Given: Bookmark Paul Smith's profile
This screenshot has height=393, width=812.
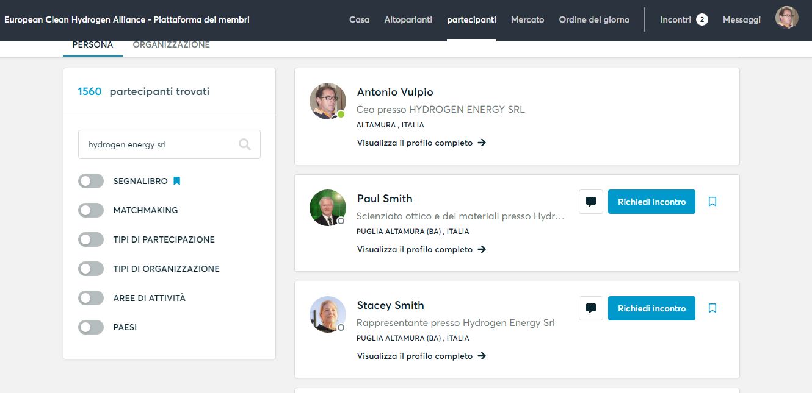Looking at the screenshot, I should click(x=712, y=202).
